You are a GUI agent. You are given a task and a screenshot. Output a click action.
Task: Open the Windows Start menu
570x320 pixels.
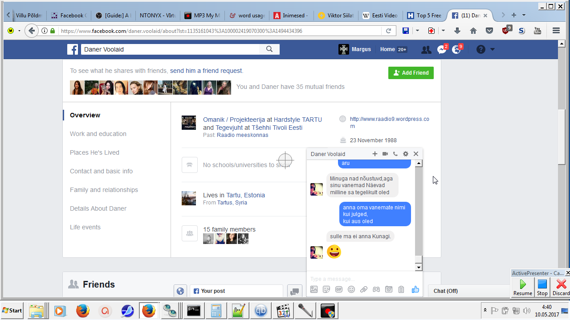point(12,311)
